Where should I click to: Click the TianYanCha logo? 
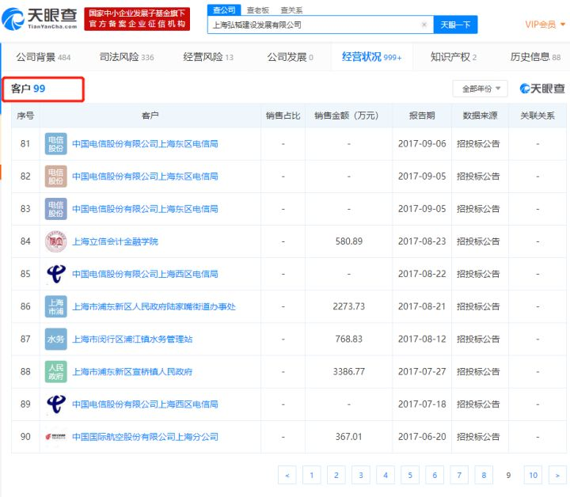coord(40,18)
